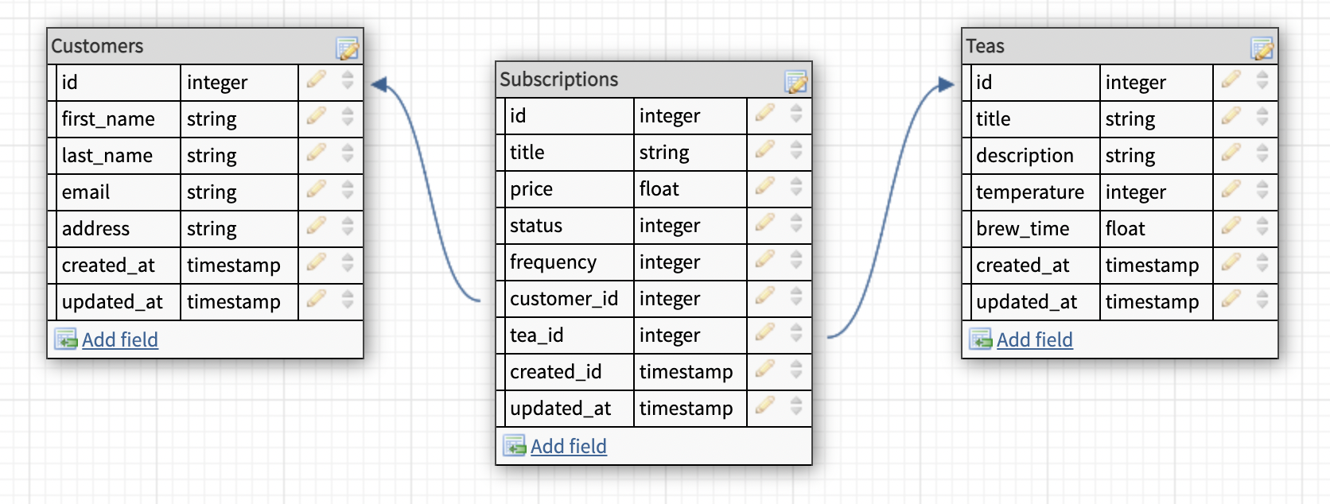Viewport: 1330px width, 504px height.
Task: Edit the brew_time field pencil
Action: [x=1231, y=226]
